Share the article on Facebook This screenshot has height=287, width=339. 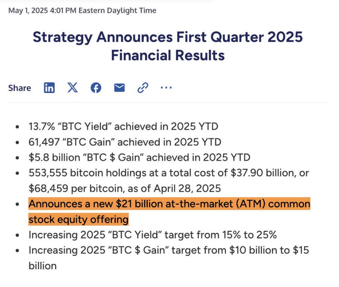(x=96, y=87)
